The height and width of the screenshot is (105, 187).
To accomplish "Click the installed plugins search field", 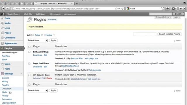I will coord(145,34).
